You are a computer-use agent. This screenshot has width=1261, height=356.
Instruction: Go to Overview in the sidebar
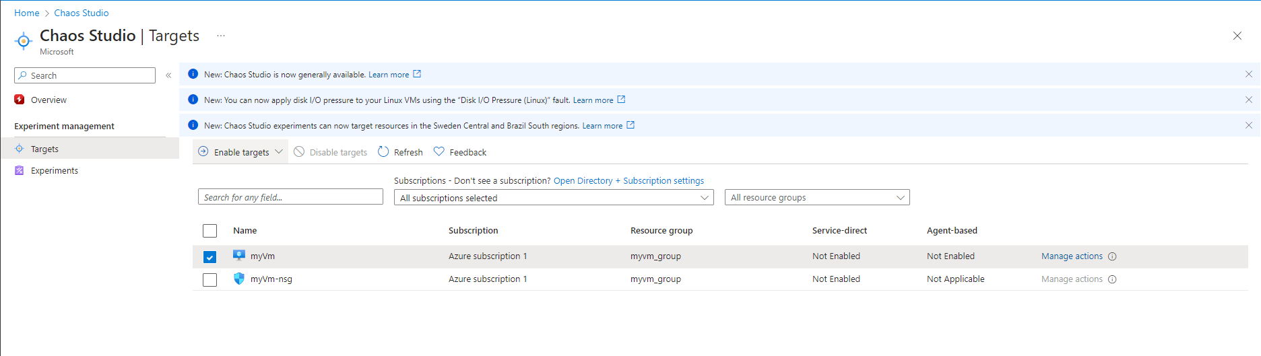pos(48,100)
